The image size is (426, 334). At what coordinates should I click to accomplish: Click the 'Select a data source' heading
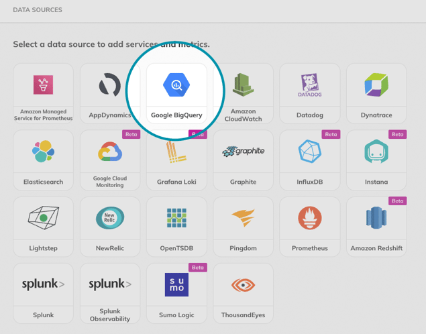(x=111, y=44)
